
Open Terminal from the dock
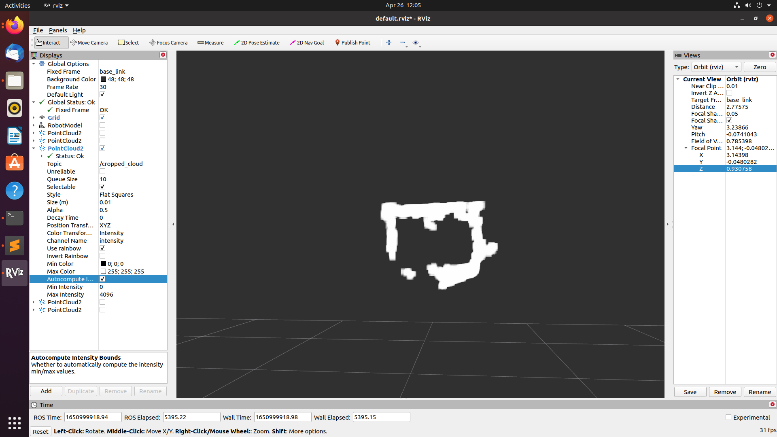click(15, 218)
